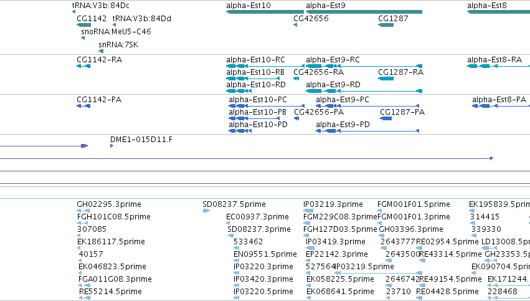
Task: Select the CG1287-PA protein bar
Action: coord(386,118)
